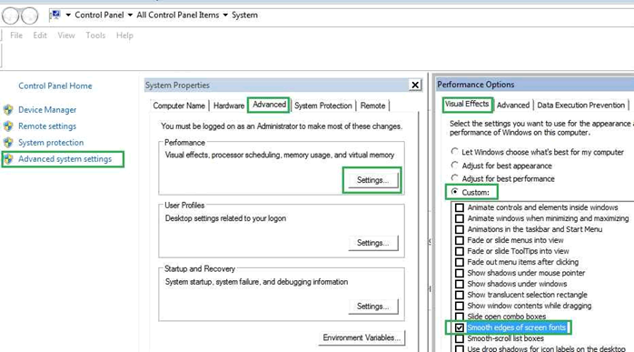The width and height of the screenshot is (634, 352).
Task: Enable Animate controls and elements inside windows
Action: coord(460,207)
